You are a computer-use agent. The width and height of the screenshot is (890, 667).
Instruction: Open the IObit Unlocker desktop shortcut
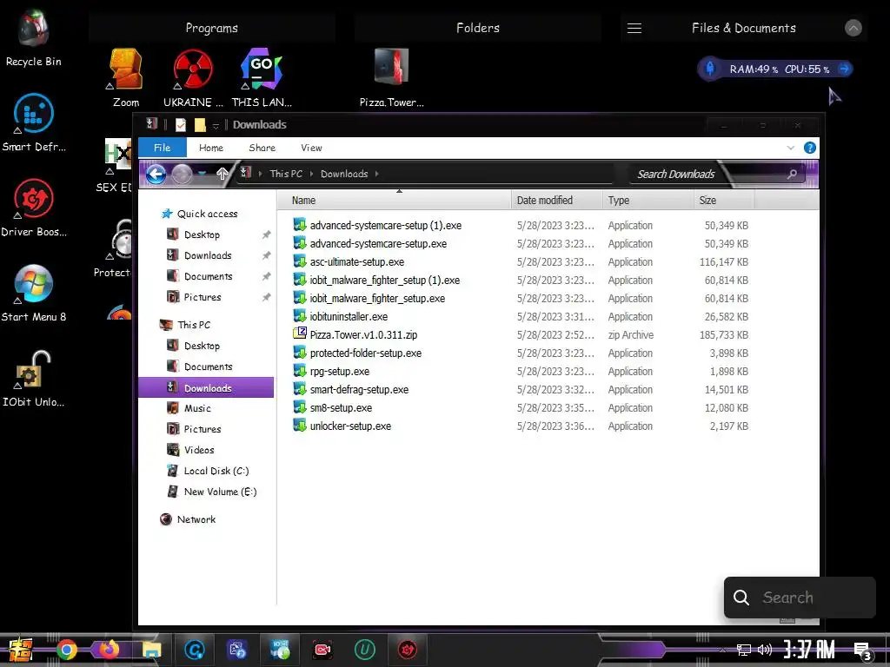(x=34, y=379)
